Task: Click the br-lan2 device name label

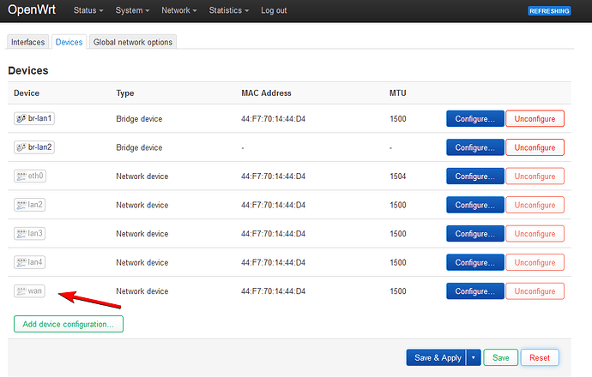Action: click(39, 147)
